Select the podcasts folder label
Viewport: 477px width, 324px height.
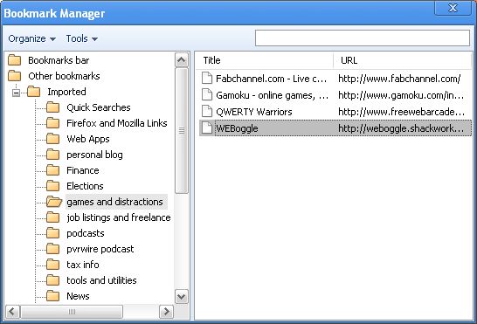86,233
